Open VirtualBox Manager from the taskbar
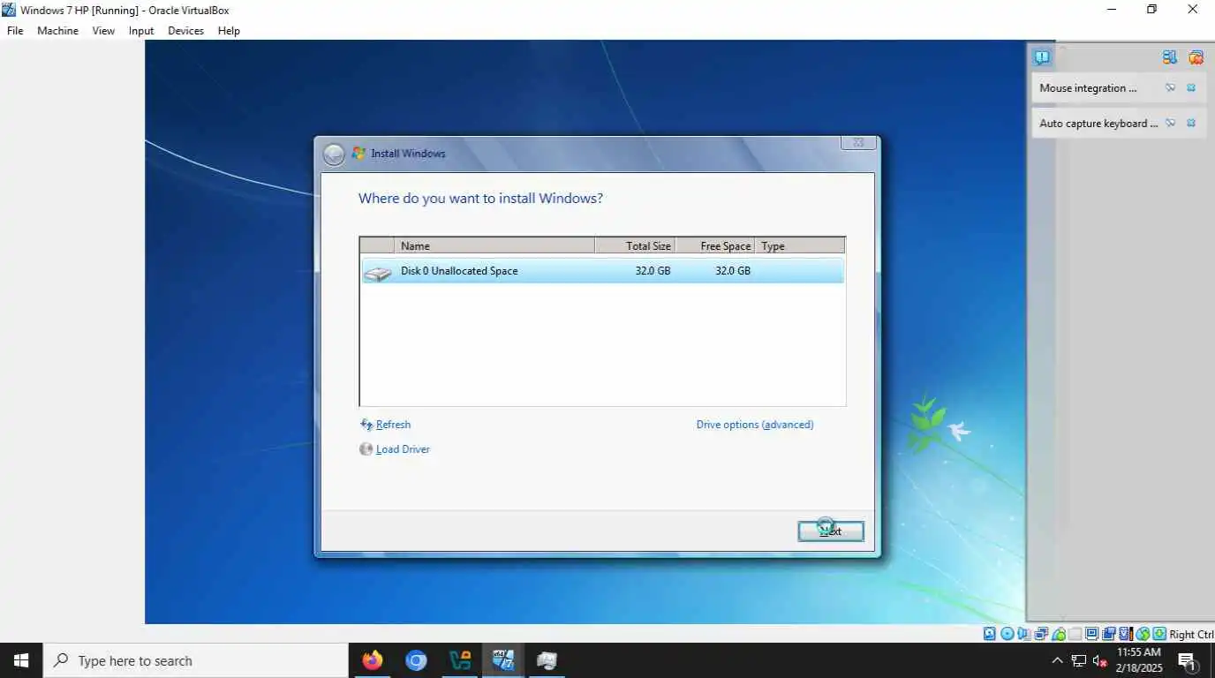1215x678 pixels. tap(460, 660)
